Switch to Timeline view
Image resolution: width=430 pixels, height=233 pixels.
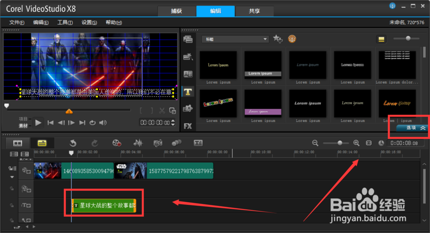tap(42, 143)
